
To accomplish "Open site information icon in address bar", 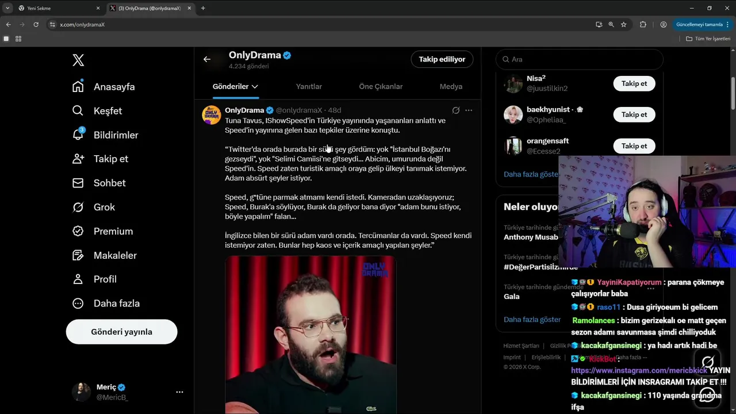I will 52,25.
